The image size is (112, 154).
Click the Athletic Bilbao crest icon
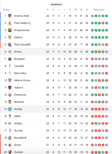[x=10, y=80]
